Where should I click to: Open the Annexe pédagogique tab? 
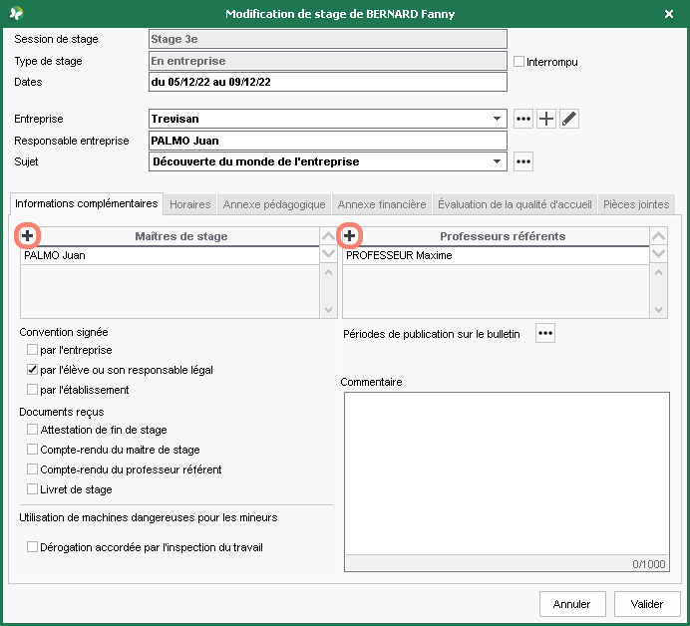click(274, 204)
